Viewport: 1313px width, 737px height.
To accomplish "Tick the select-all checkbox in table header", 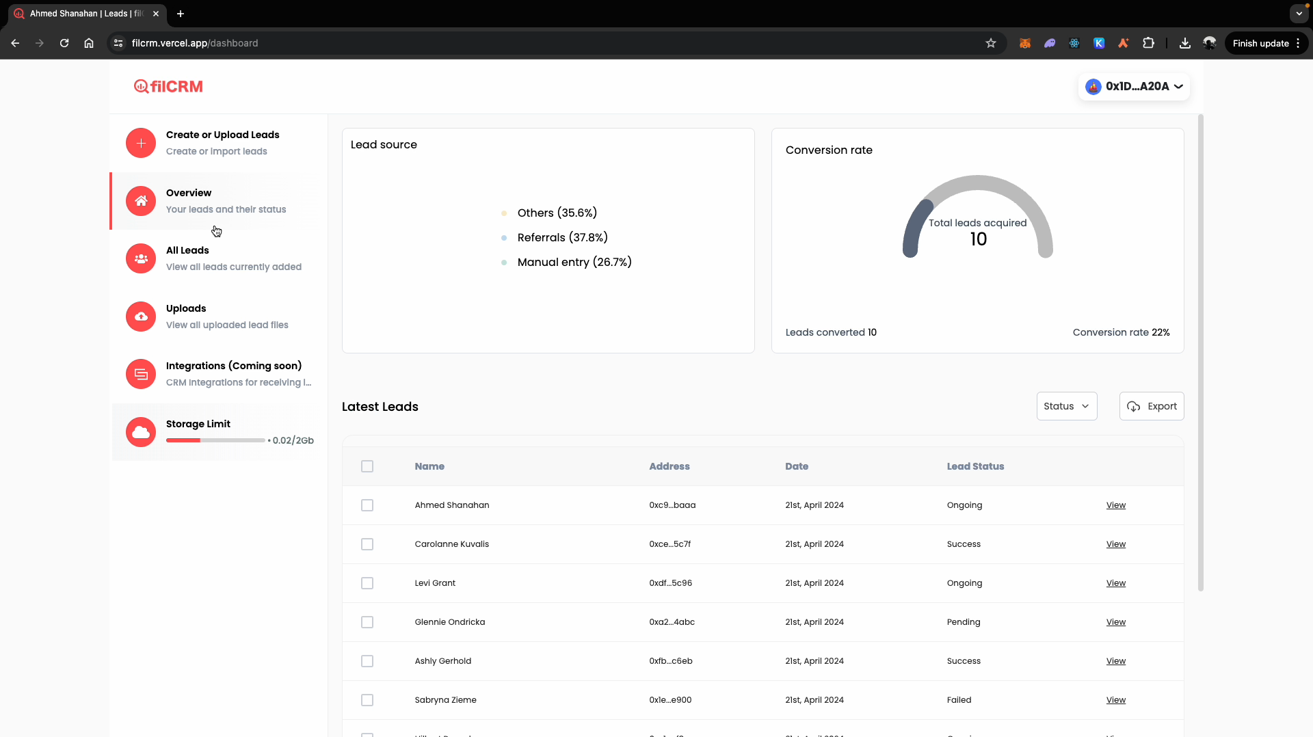I will pyautogui.click(x=367, y=466).
